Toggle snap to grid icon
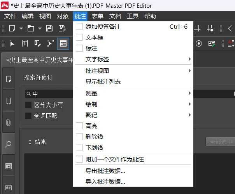This screenshot has width=235, height=194. pyautogui.click(x=210, y=28)
